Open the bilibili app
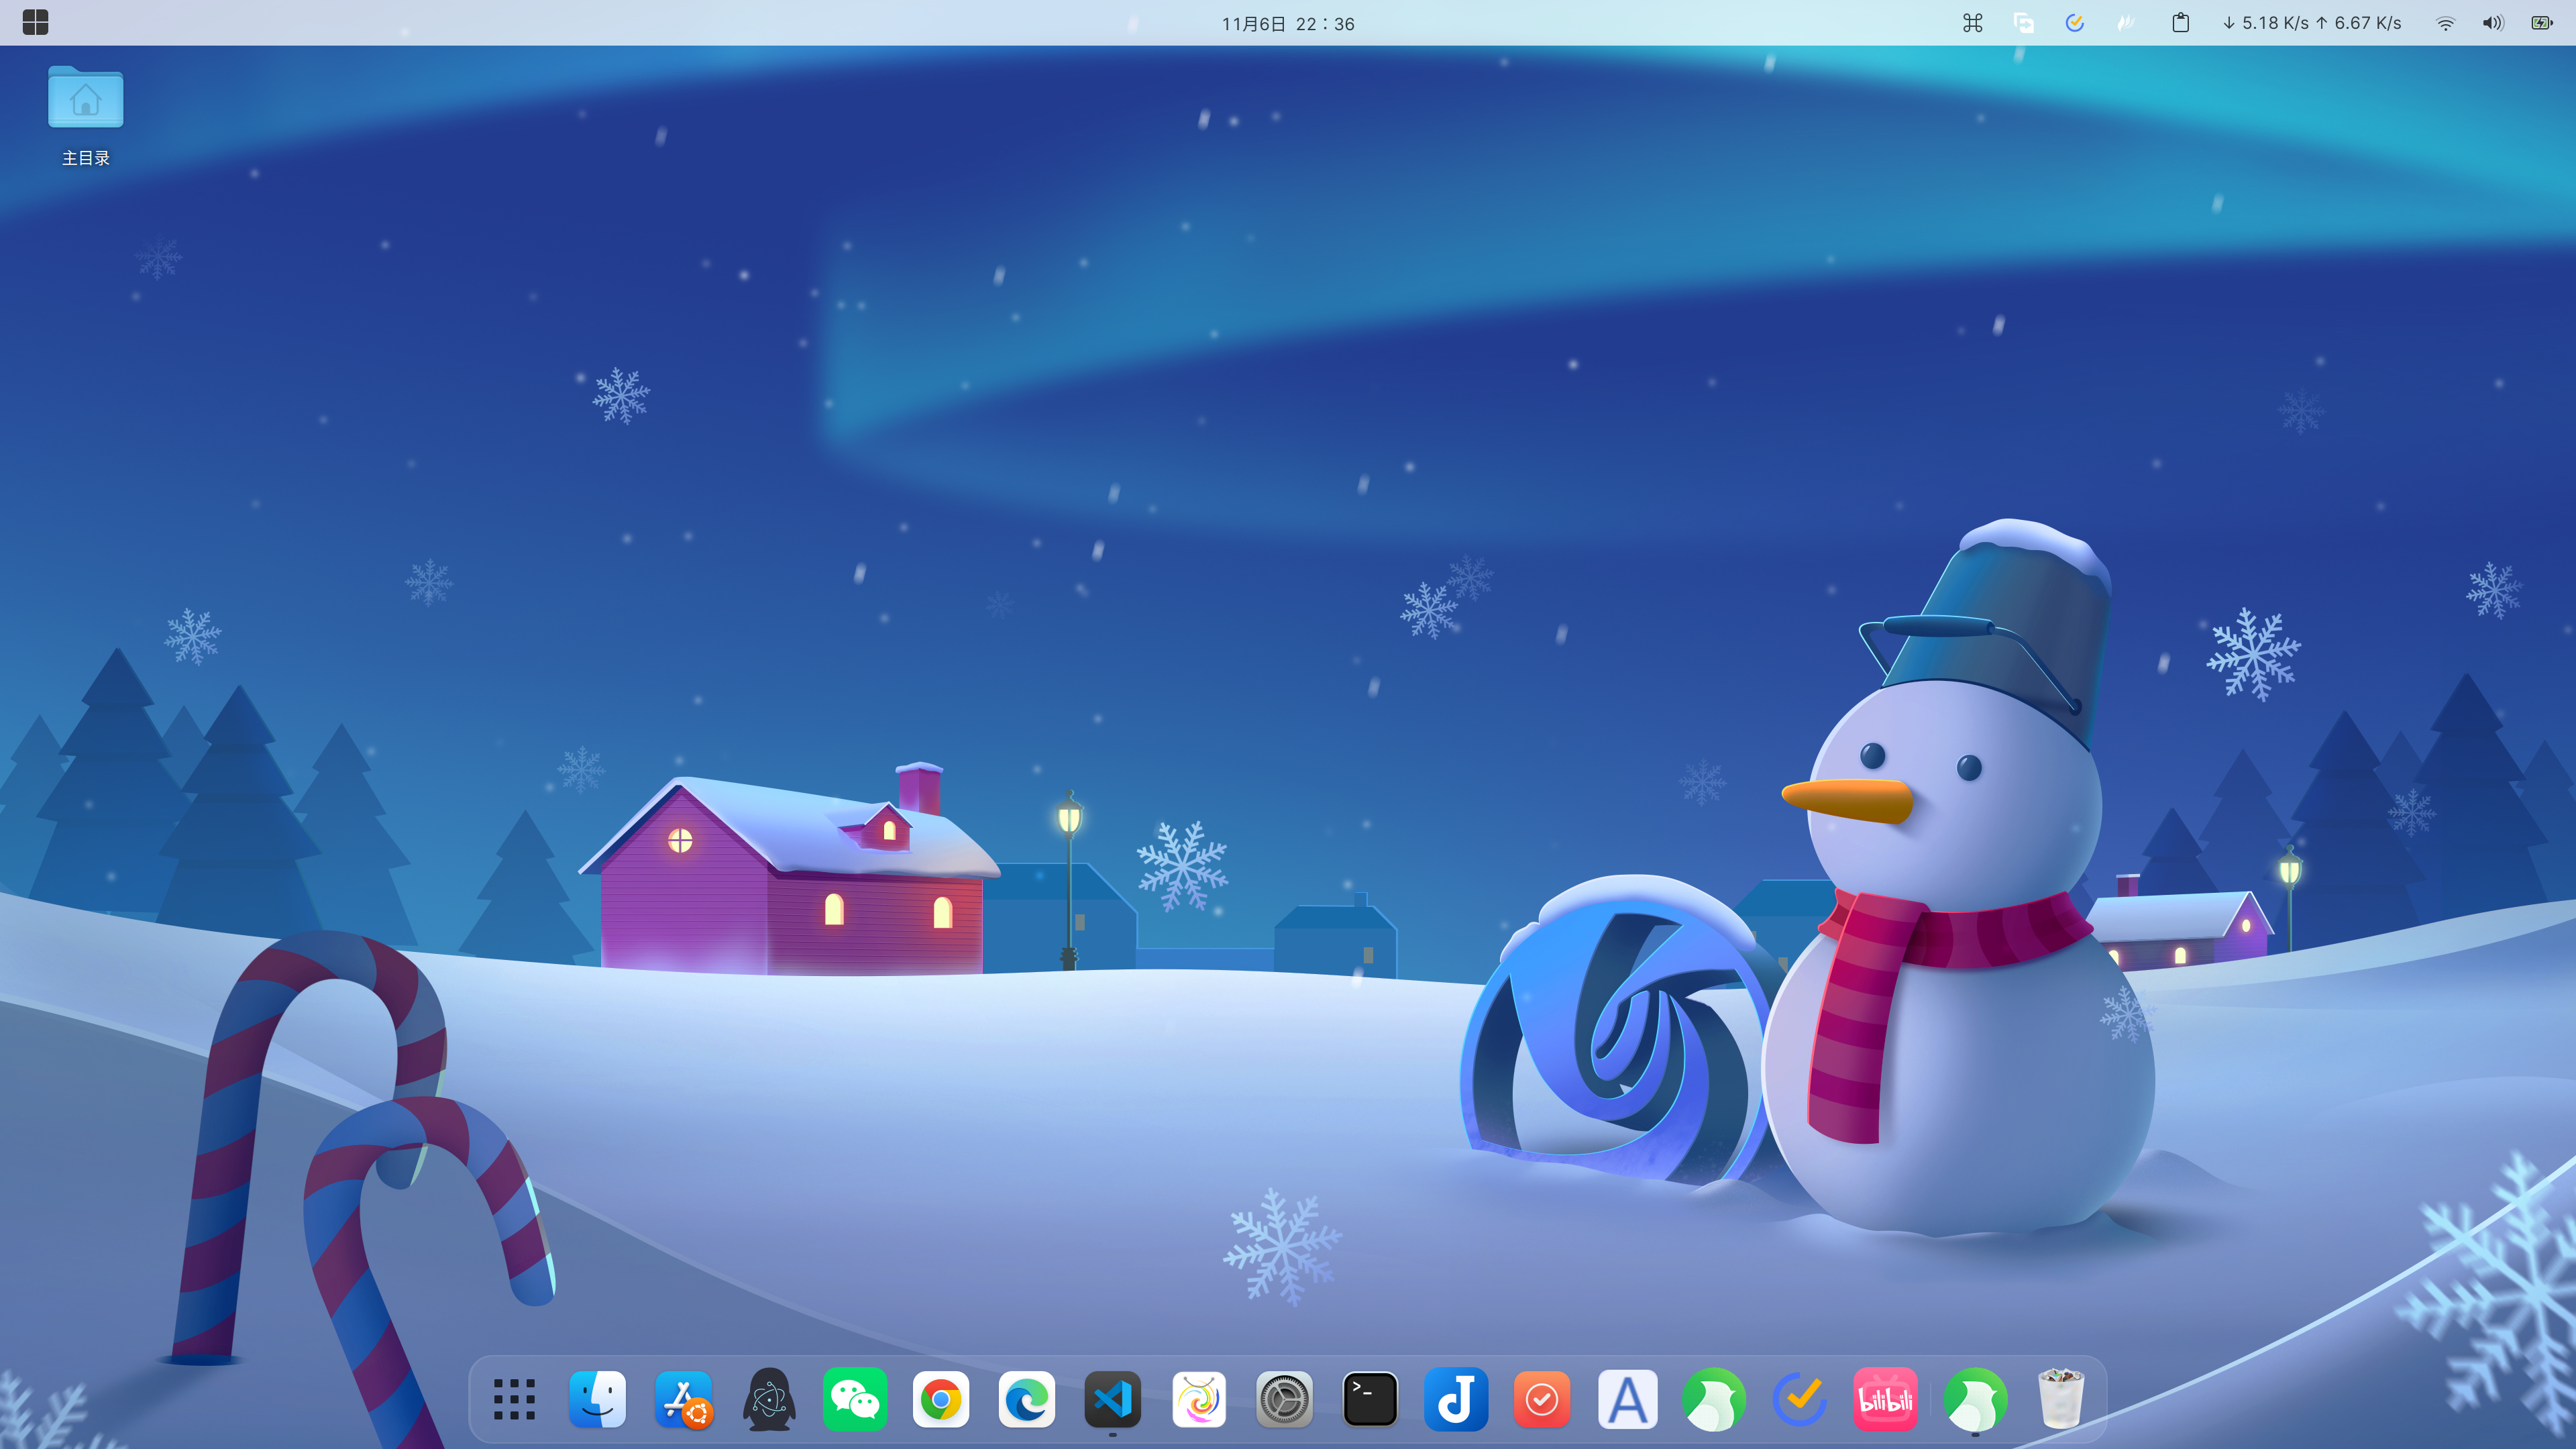 [1885, 1399]
